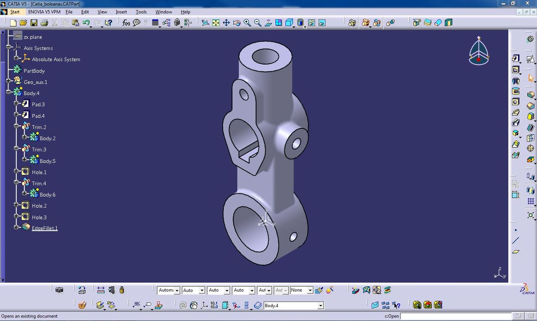Click the Painter brush icon
The width and height of the screenshot is (537, 321).
pyautogui.click(x=319, y=290)
